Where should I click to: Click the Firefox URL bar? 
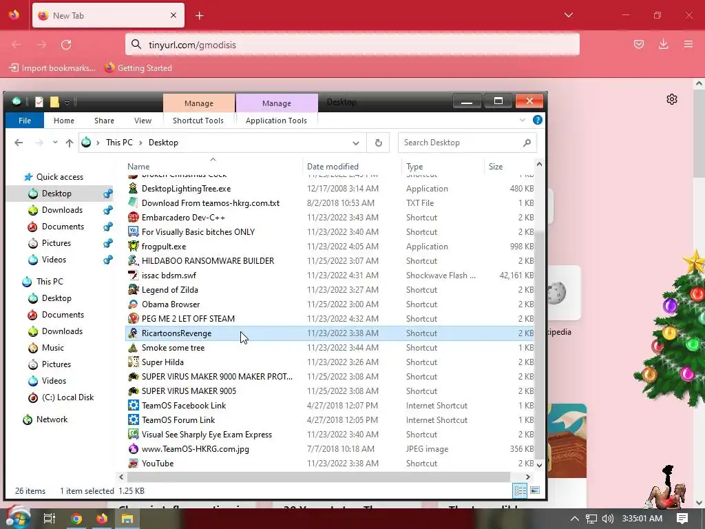[x=352, y=45]
